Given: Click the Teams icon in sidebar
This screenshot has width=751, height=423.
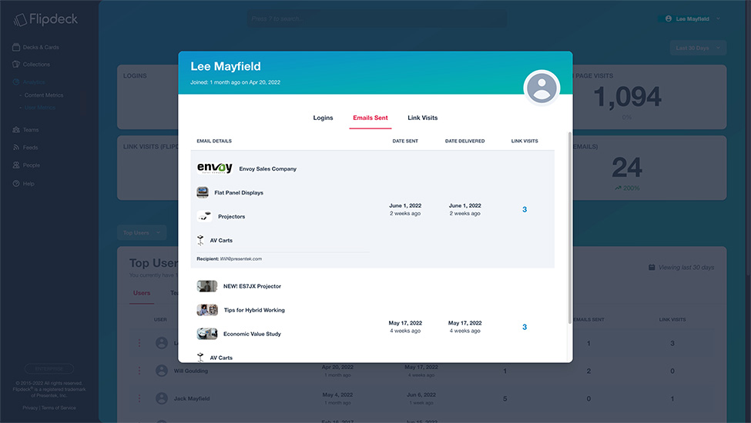Looking at the screenshot, I should click(x=16, y=129).
